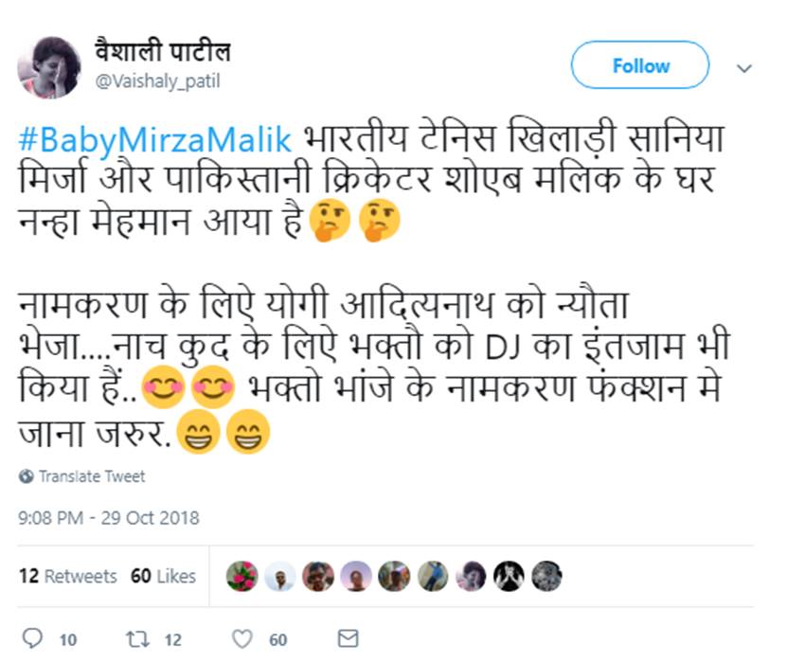View the 60 Likes list
Screen dimensions: 805x662
(163, 576)
